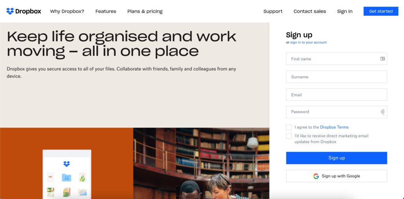The width and height of the screenshot is (404, 199).
Task: Click the Google logo on sign up button
Action: (316, 176)
